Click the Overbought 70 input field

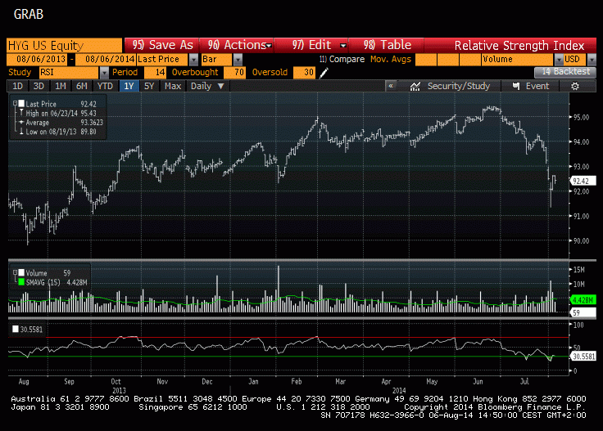[x=234, y=73]
